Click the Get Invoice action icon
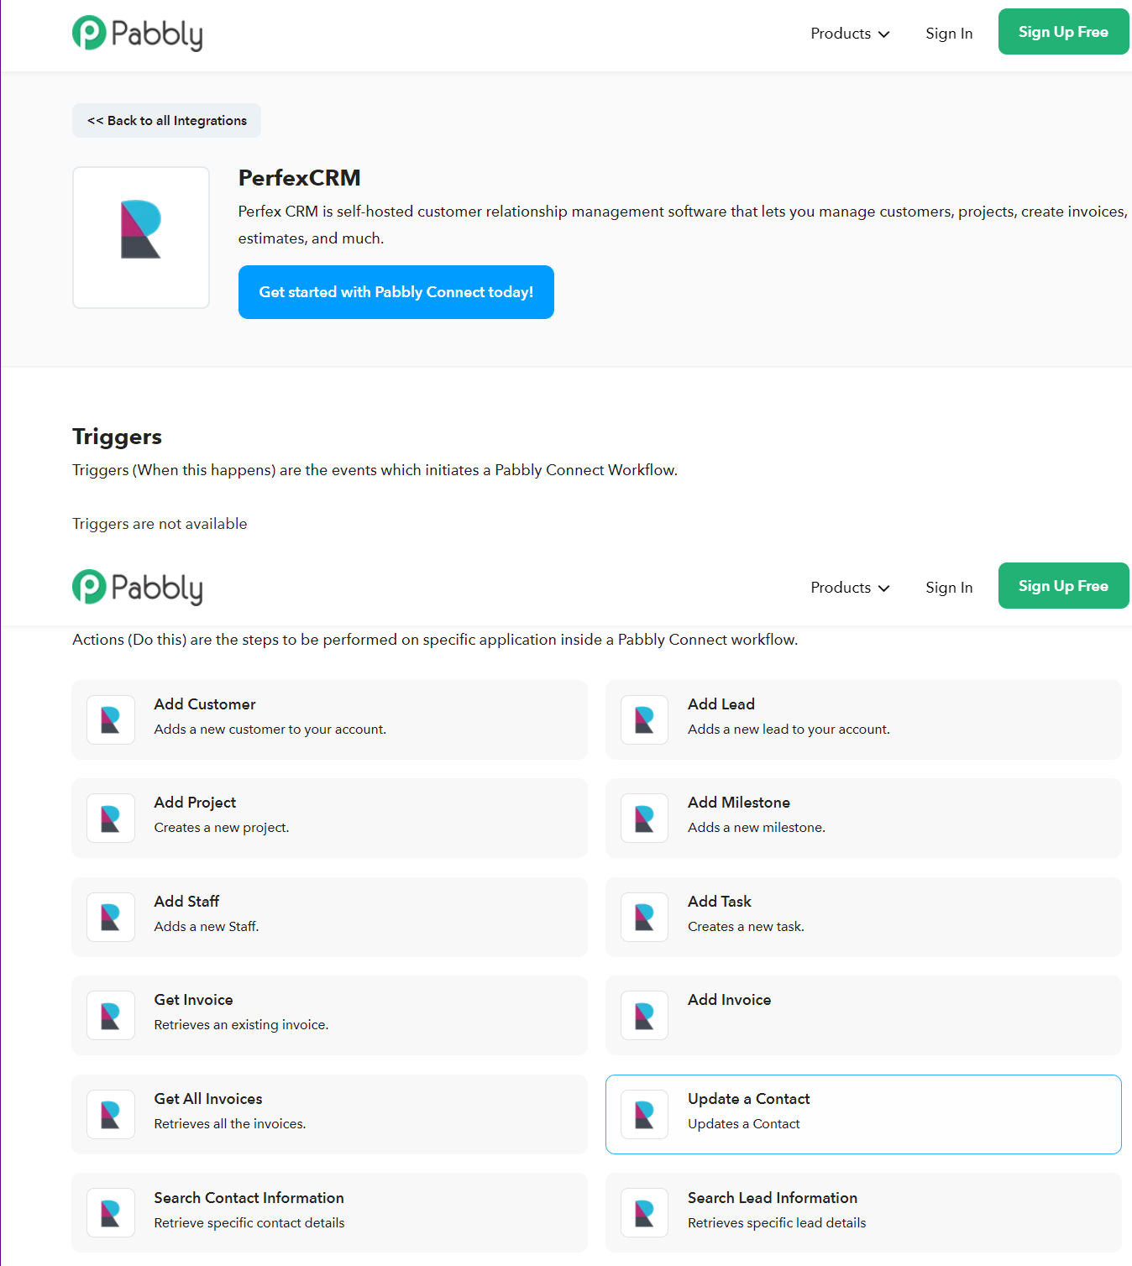This screenshot has height=1266, width=1132. point(111,1016)
